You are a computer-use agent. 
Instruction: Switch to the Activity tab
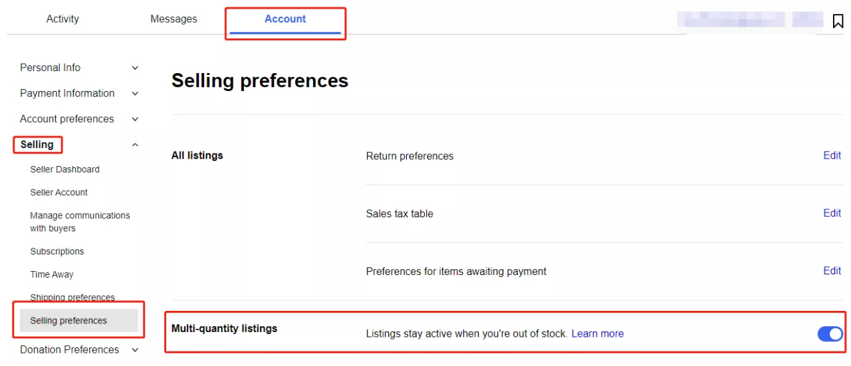click(62, 19)
